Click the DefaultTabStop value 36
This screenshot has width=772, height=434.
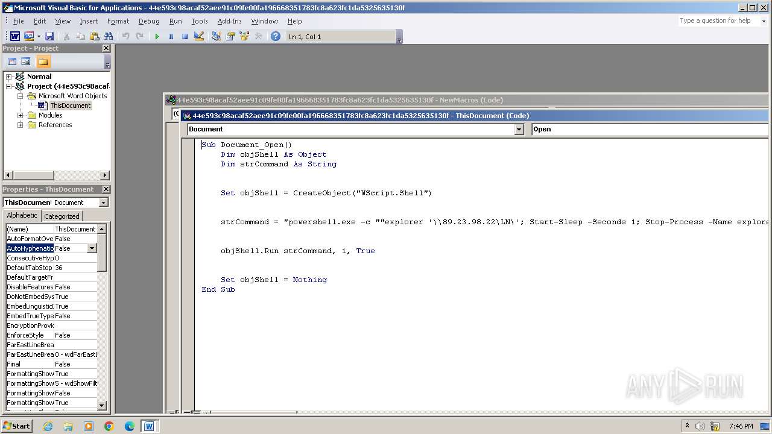point(75,268)
